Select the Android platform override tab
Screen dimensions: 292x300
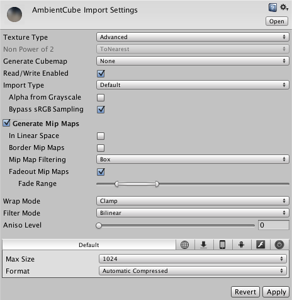241,245
